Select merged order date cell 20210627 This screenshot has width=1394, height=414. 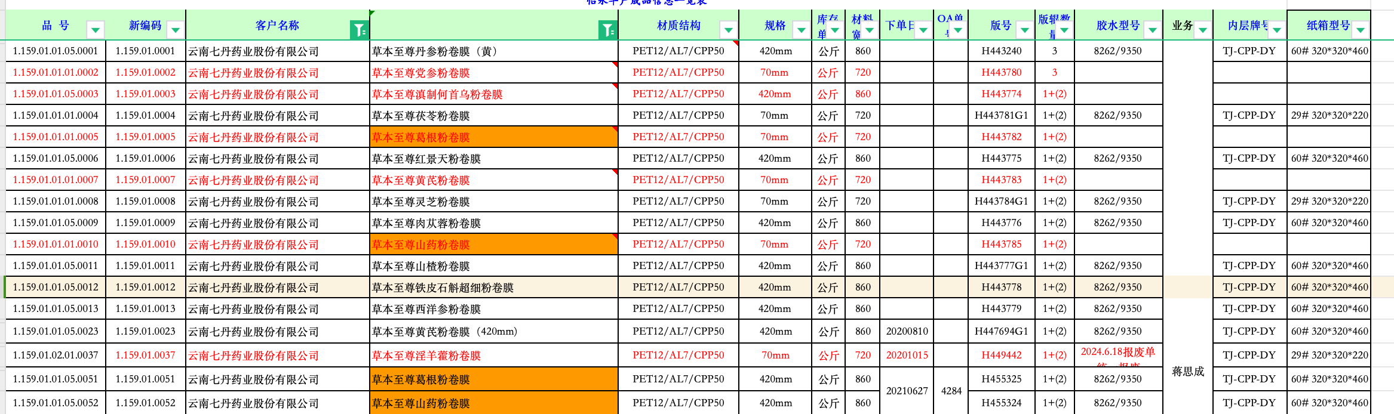coord(907,391)
